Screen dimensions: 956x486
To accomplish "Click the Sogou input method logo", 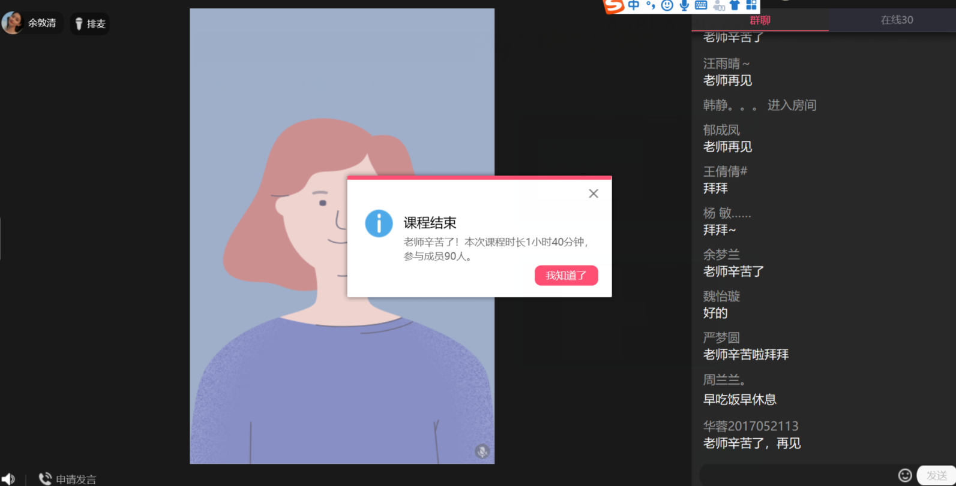I will pyautogui.click(x=614, y=6).
